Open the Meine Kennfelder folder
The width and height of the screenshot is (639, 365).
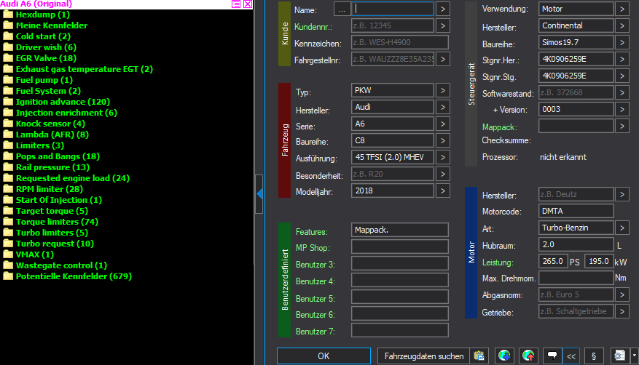click(45, 25)
